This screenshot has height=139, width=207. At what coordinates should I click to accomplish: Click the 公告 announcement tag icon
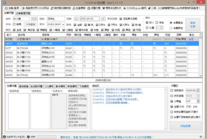click(x=149, y=8)
